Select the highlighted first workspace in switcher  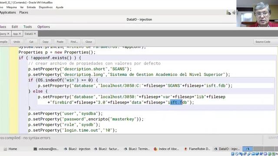point(248,149)
